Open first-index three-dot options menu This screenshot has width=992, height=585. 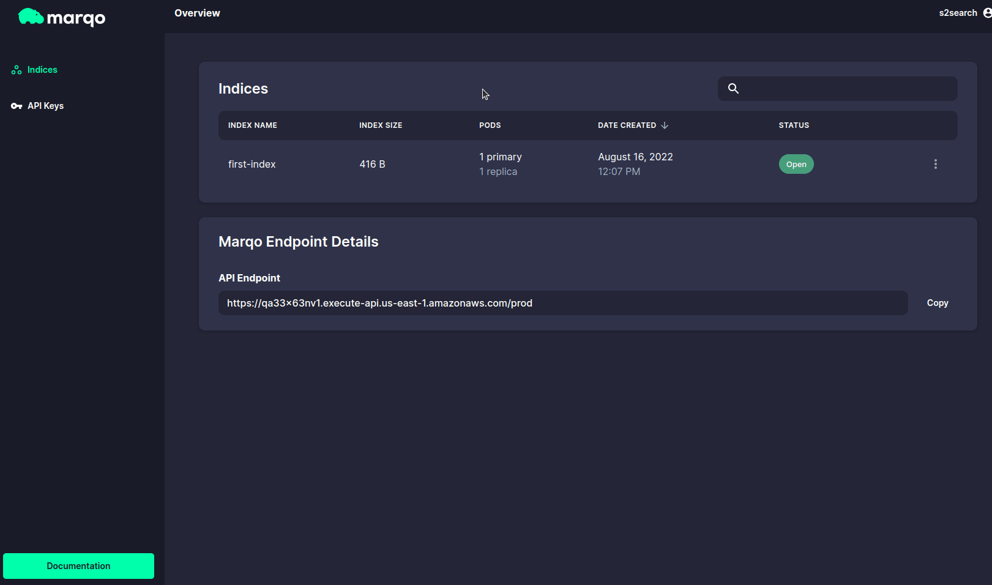[x=935, y=164]
